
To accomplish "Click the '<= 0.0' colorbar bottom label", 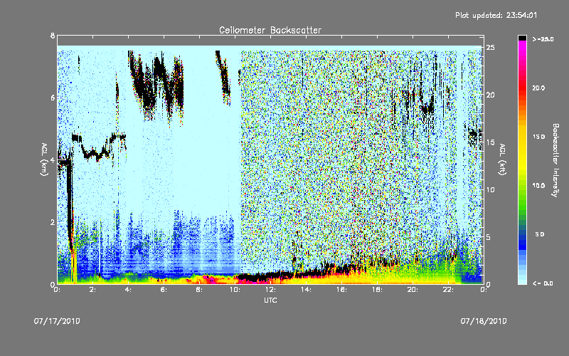I will (x=543, y=283).
